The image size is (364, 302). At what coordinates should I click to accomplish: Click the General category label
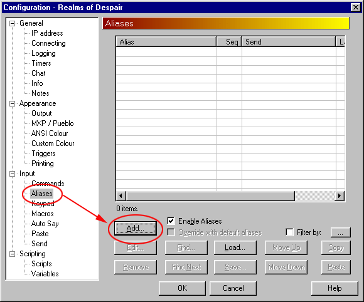31,23
